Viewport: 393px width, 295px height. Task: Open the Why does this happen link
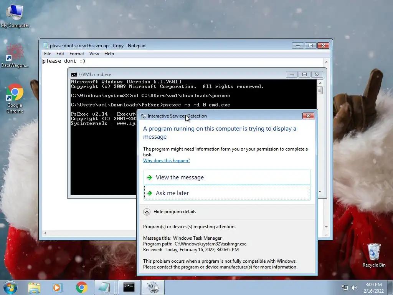point(167,161)
